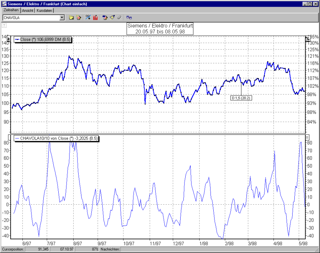Screen dimensions: 320x253
Task: Click the linked windows toolbar icon
Action: coord(129,17)
